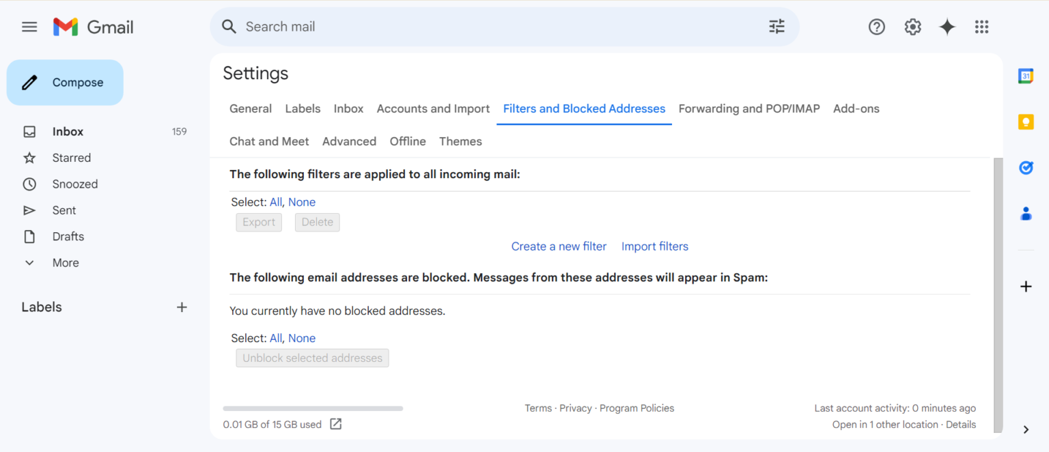
Task: Switch to the Accounts and Import tab
Action: click(x=433, y=109)
